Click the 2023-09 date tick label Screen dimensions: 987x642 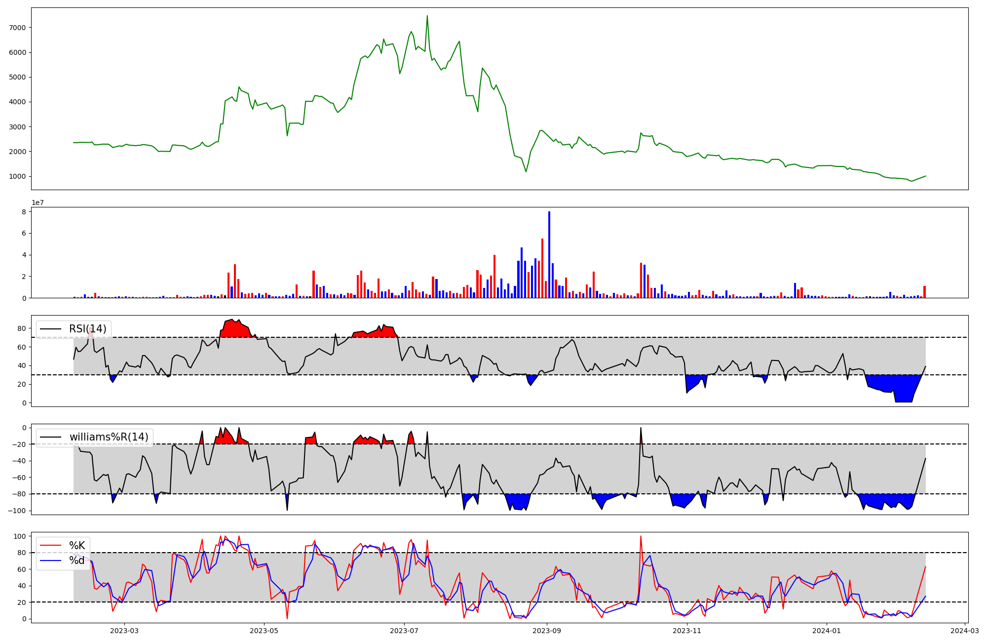[547, 631]
